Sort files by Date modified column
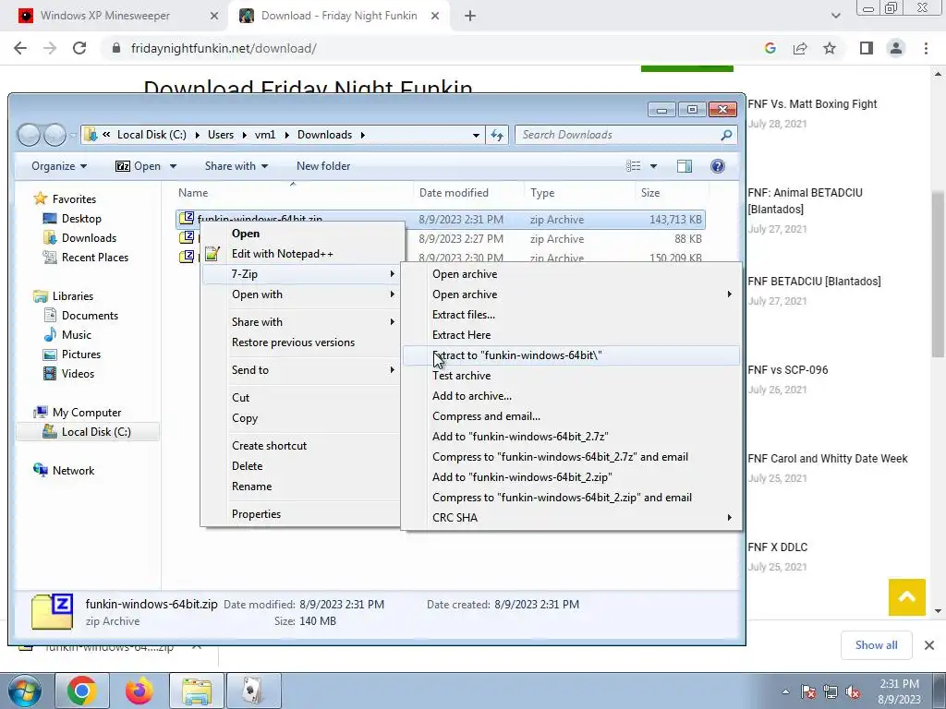Viewport: 946px width, 709px height. point(454,193)
